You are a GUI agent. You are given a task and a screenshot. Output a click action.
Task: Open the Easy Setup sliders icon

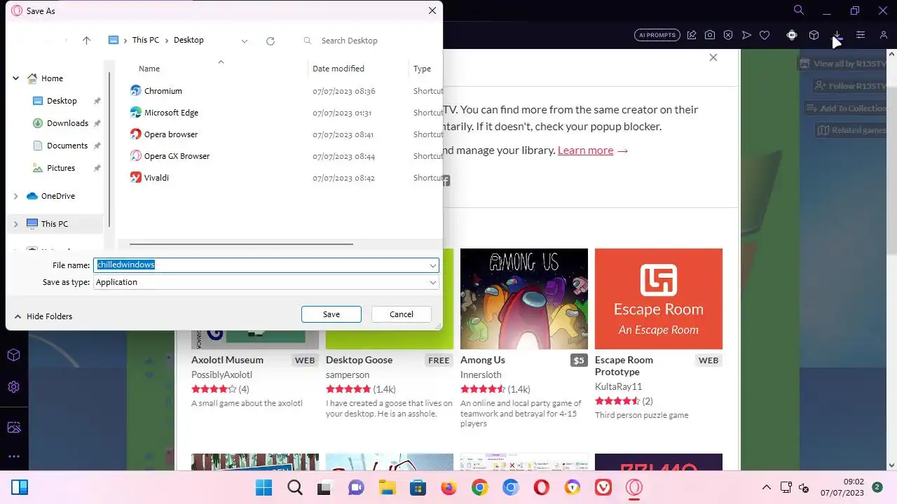tap(861, 35)
